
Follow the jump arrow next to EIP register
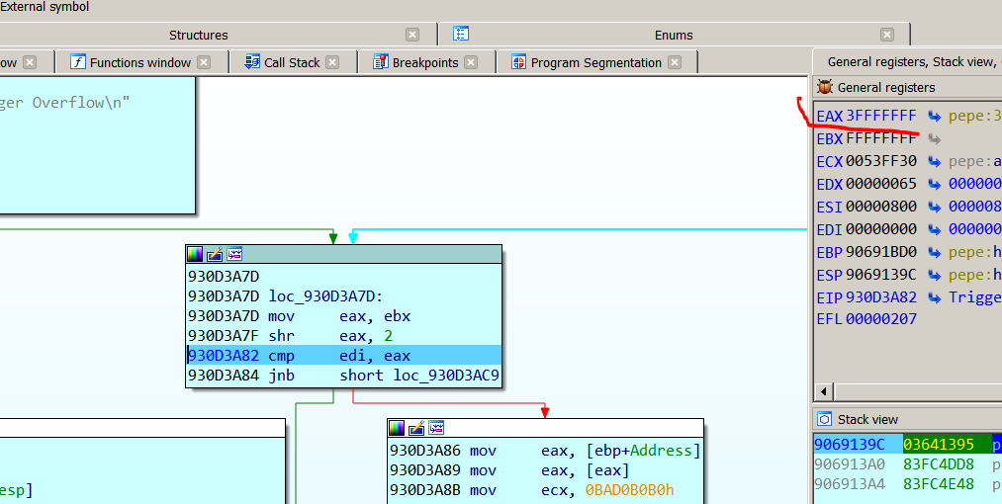click(934, 297)
